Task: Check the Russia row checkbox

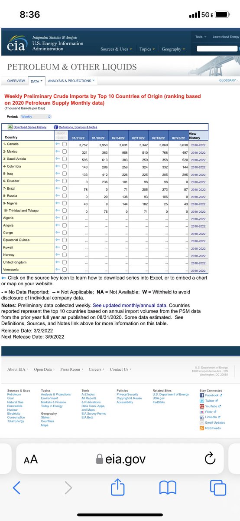Action: (64, 196)
